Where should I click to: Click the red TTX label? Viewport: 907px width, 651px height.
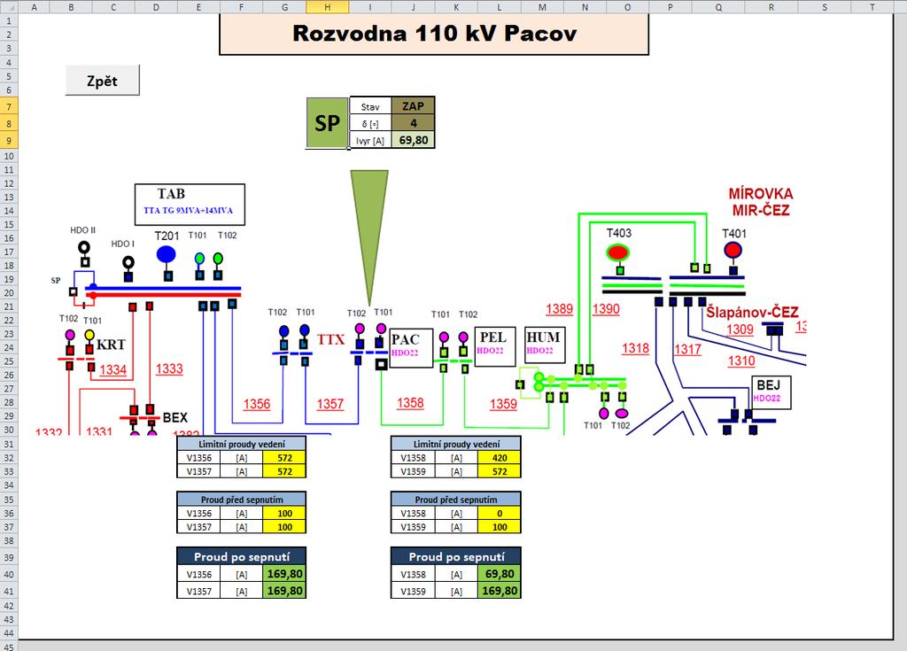click(331, 340)
